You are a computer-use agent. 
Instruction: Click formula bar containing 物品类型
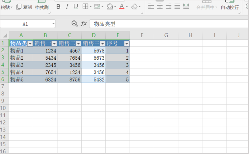[169, 24]
